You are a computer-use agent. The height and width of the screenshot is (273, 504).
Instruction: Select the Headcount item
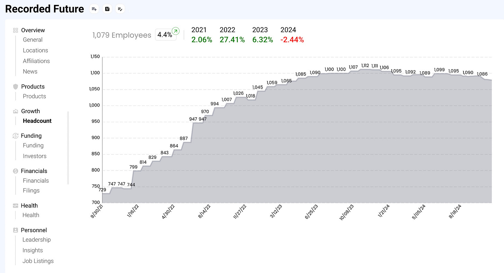click(x=37, y=121)
